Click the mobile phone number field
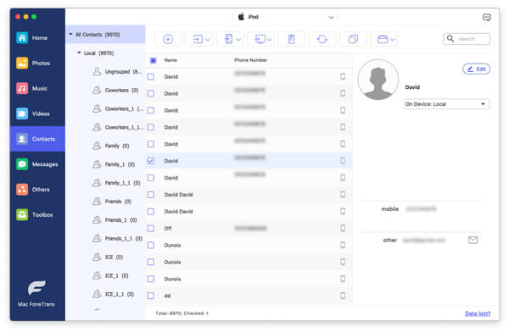509x332 pixels. 421,209
